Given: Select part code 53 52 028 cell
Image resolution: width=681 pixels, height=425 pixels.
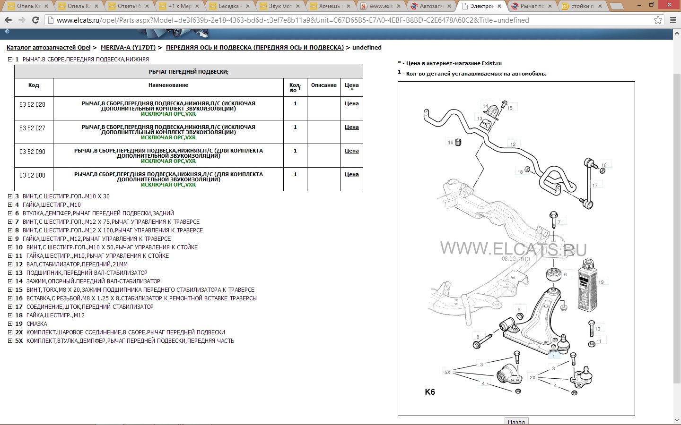Looking at the screenshot, I should (34, 108).
